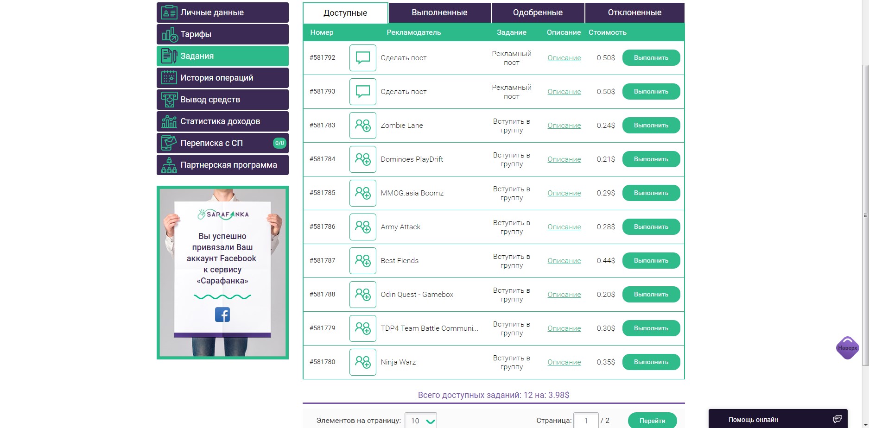869x428 pixels.
Task: Click the Вывод средств withdrawal icon
Action: click(x=169, y=100)
